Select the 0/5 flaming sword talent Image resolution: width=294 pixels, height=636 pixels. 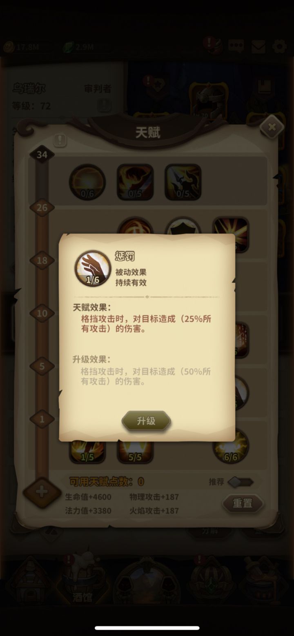135,182
